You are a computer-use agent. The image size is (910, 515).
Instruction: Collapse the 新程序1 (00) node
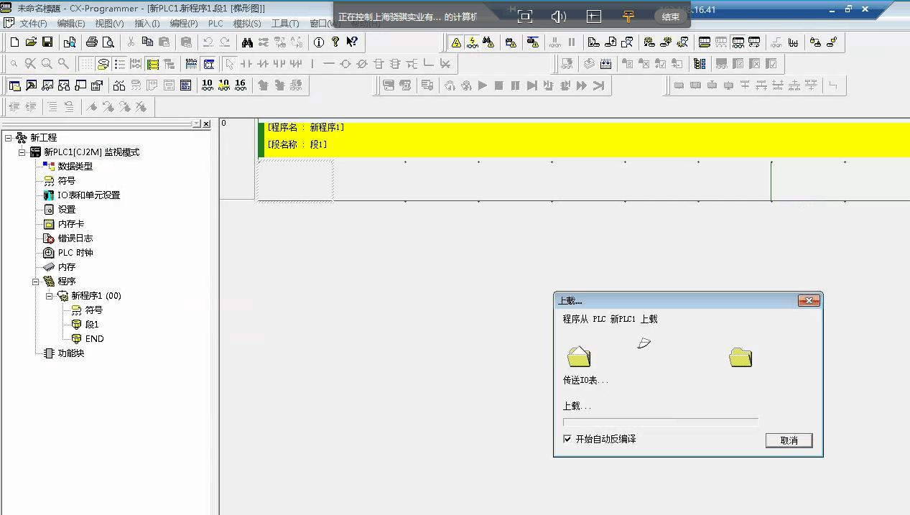tap(50, 295)
